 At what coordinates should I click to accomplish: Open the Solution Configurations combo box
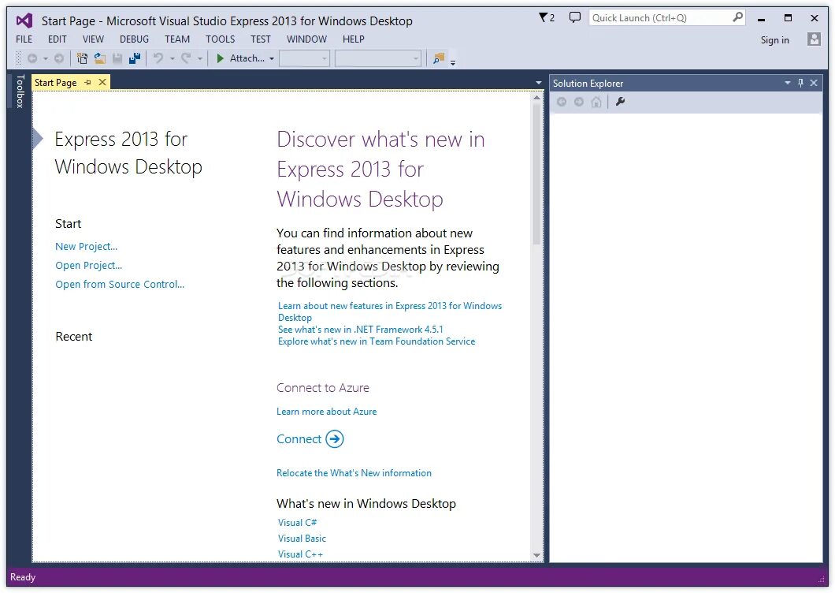pyautogui.click(x=305, y=58)
